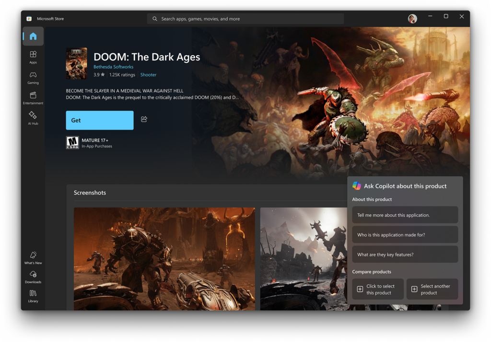
Task: View the 1.25K ratings for the game
Action: click(x=121, y=75)
